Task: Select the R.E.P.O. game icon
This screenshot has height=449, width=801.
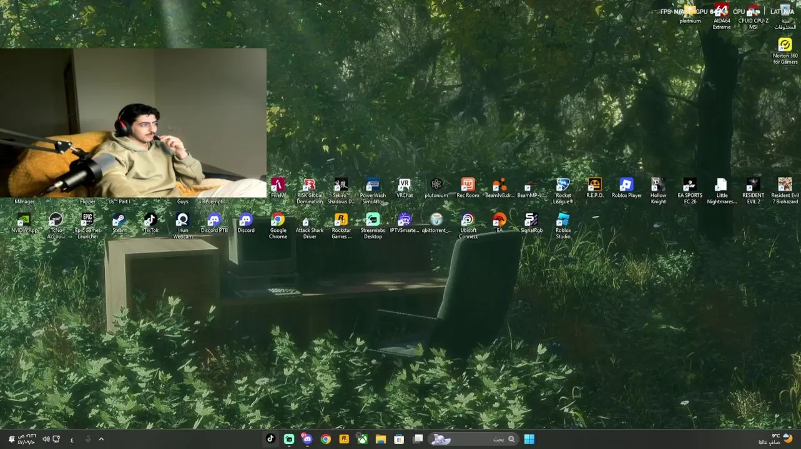Action: pos(595,185)
